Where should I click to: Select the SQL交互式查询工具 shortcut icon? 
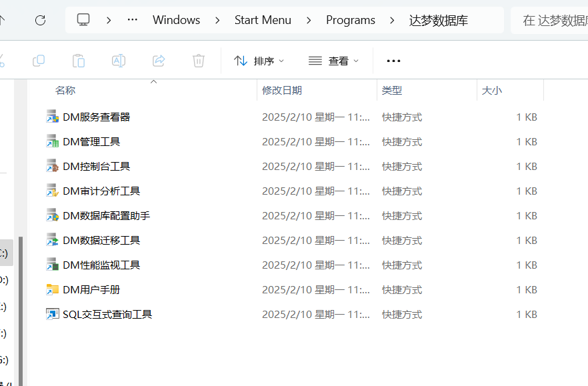[53, 315]
